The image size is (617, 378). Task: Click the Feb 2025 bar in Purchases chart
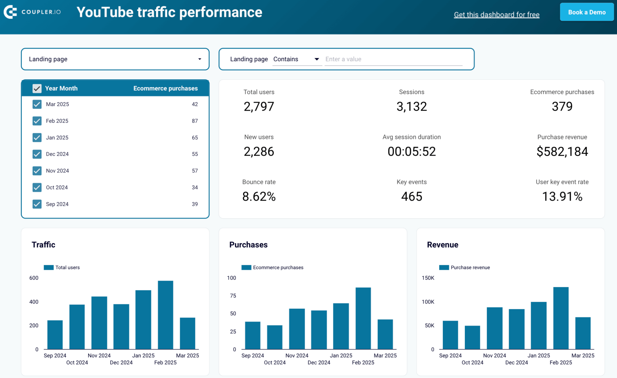363,318
